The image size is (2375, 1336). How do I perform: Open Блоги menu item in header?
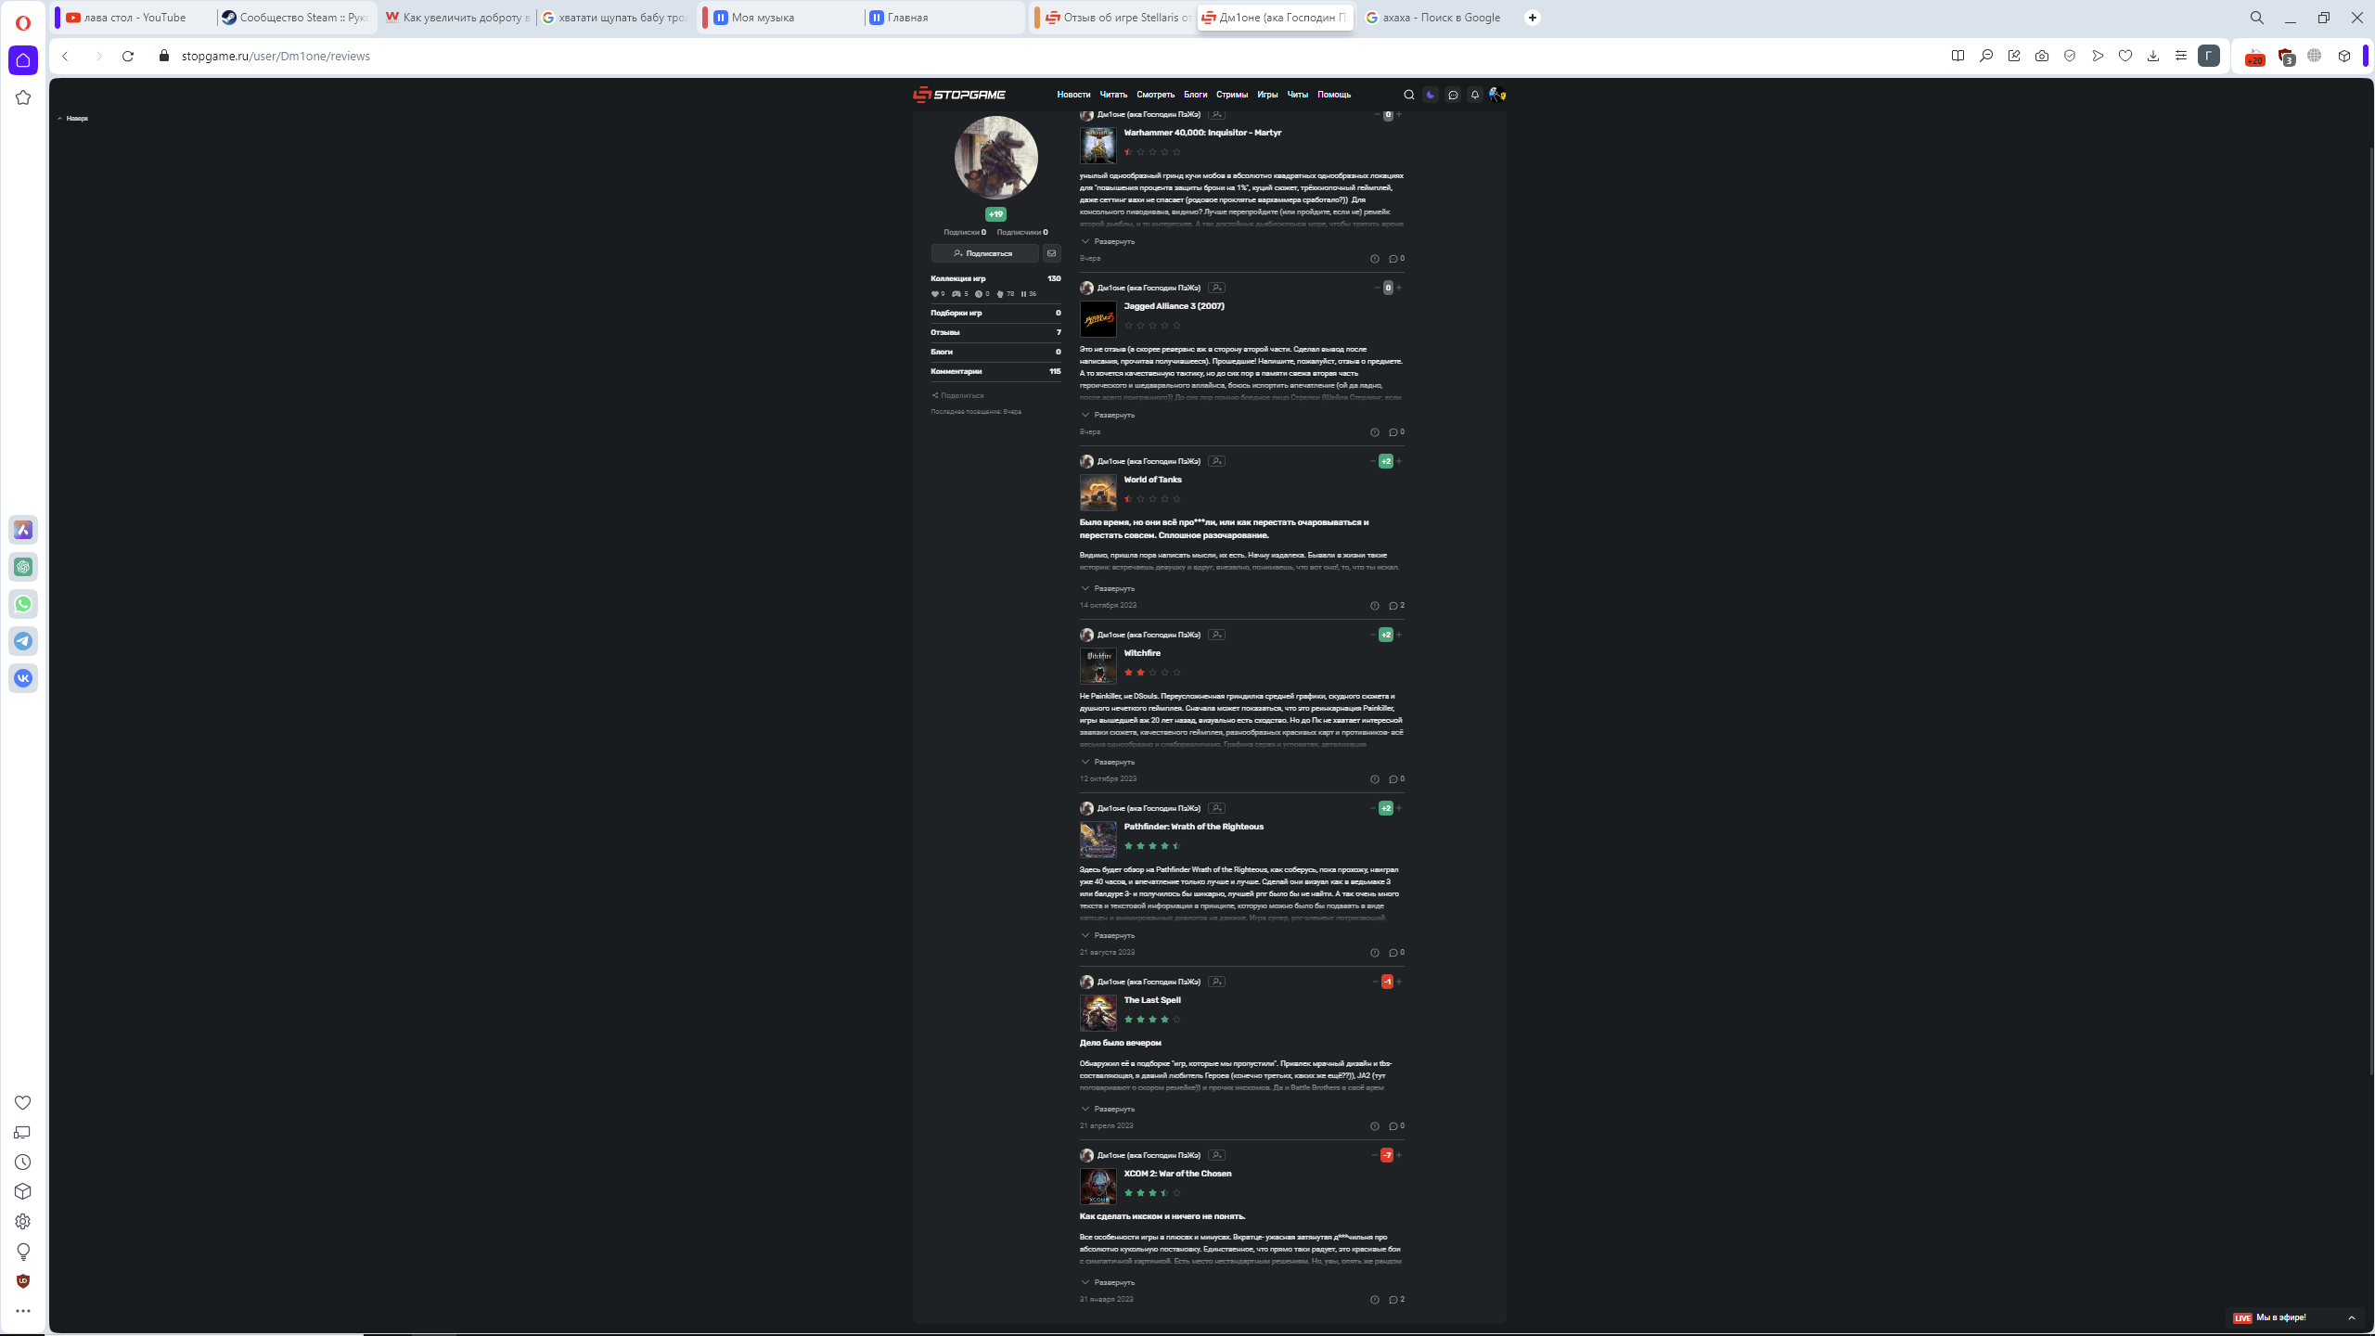tap(1195, 95)
